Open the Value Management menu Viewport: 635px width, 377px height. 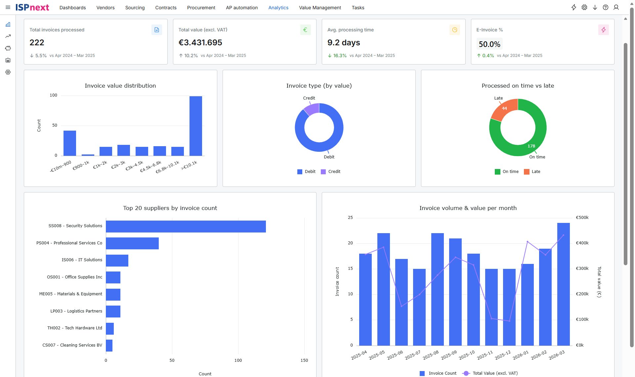point(320,8)
